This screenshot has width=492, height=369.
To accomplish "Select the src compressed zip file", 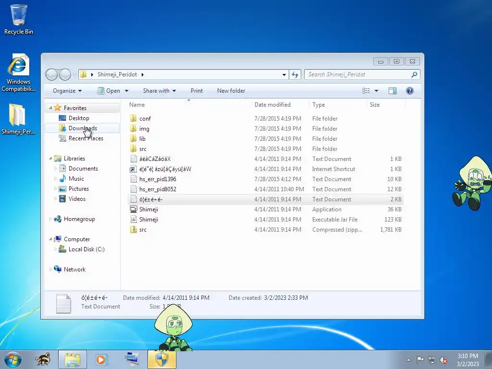I will [265, 229].
